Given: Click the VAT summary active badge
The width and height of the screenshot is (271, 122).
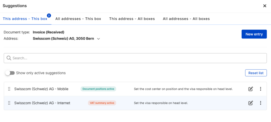Looking at the screenshot, I should click(102, 103).
